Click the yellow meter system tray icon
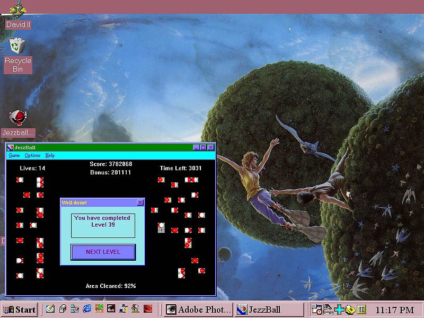The image size is (424, 318). pyautogui.click(x=361, y=310)
